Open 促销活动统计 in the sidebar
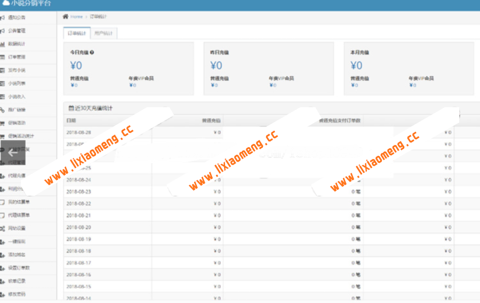 coord(21,136)
